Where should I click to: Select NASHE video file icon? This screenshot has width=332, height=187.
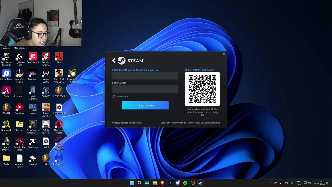coord(46,143)
